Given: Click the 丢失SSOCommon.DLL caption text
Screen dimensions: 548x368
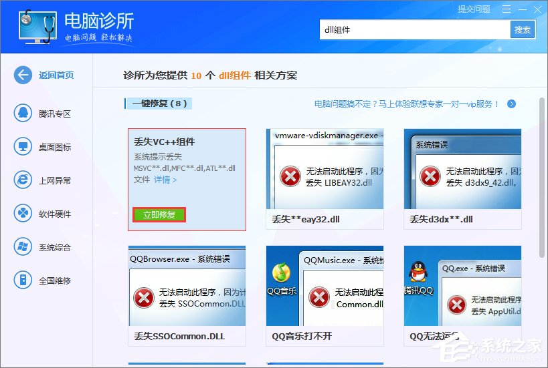Looking at the screenshot, I should click(179, 336).
